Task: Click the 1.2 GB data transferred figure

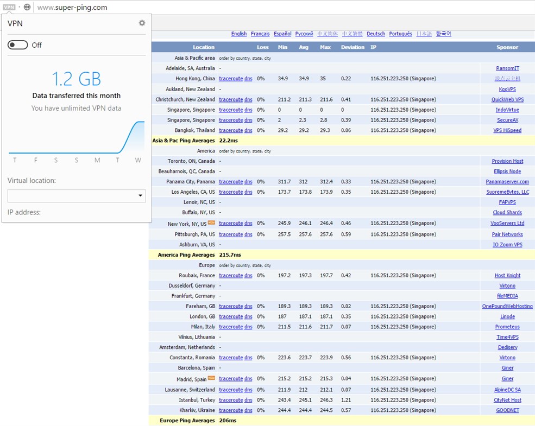Action: (77, 79)
